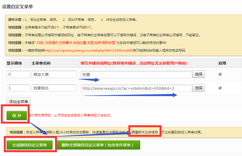
Task: Click 生成微信自定义菜单 button
Action: click(x=30, y=145)
